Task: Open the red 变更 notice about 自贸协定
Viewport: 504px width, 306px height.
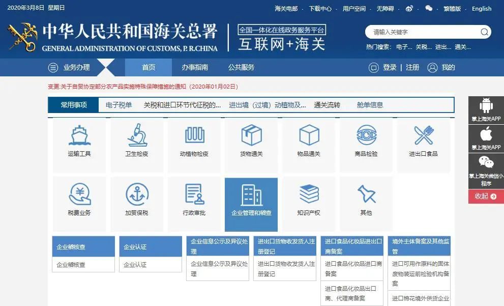Action: coord(143,87)
